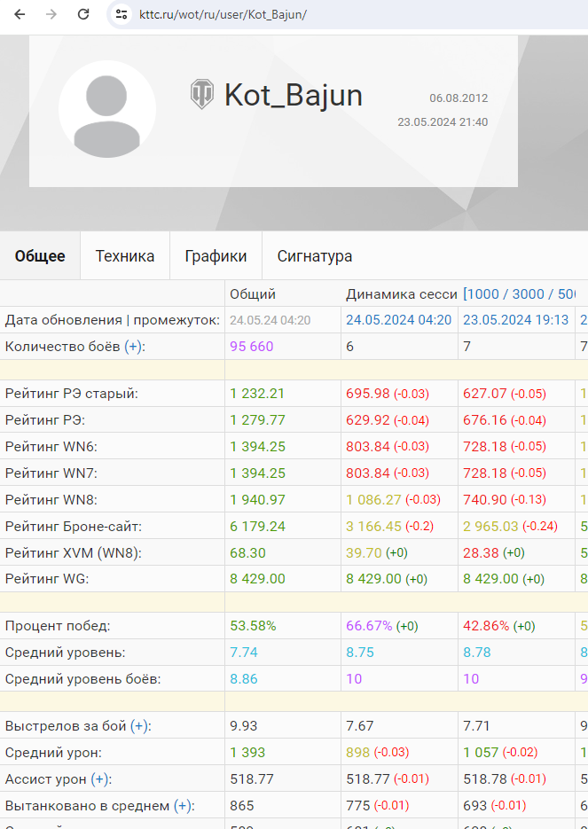
Task: Click session win rate 66.67%
Action: click(369, 626)
